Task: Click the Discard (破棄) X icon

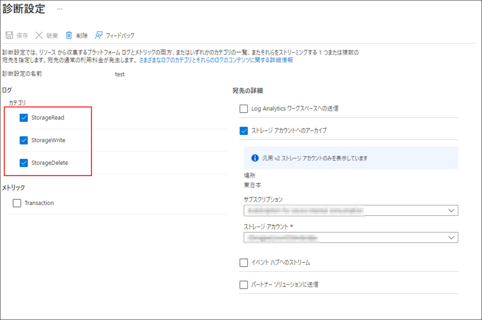Action: pyautogui.click(x=39, y=35)
